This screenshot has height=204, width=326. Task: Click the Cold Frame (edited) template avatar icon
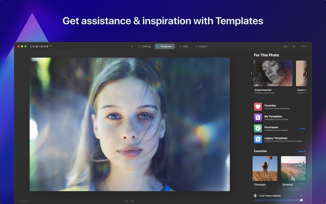256,196
